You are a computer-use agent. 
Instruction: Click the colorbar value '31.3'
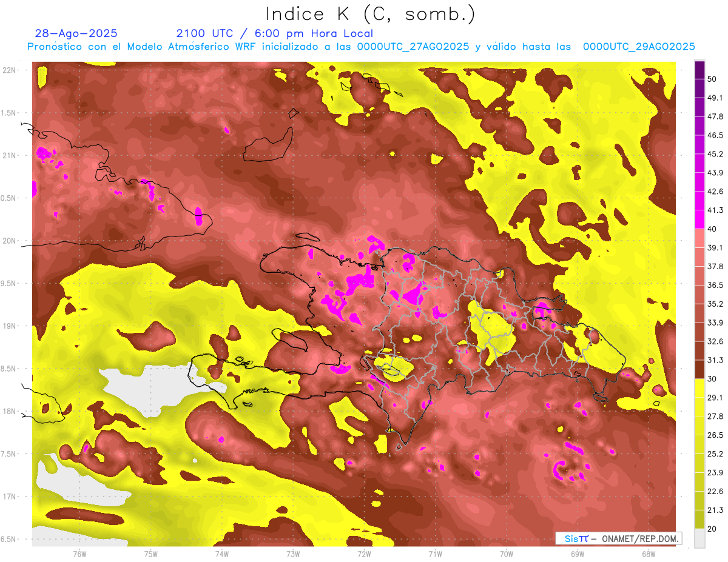point(715,360)
